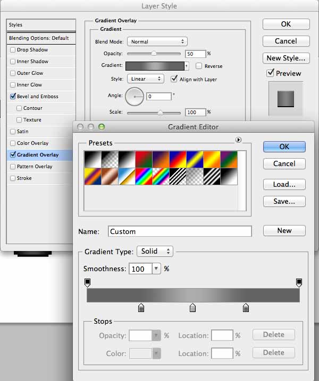Open the Style Linear dropdown
The image size is (319, 381).
click(146, 79)
